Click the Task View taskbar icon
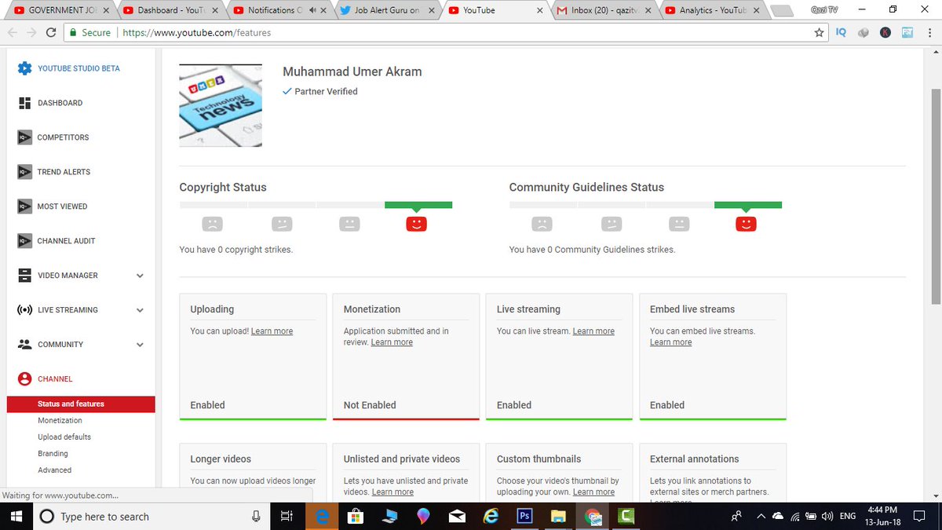The width and height of the screenshot is (942, 530). click(x=286, y=516)
